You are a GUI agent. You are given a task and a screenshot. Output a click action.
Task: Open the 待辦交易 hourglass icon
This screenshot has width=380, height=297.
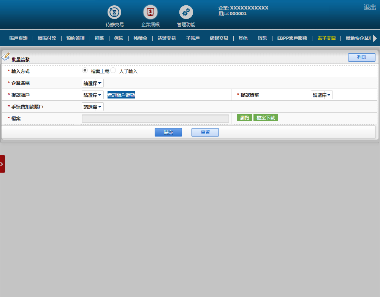(x=114, y=13)
